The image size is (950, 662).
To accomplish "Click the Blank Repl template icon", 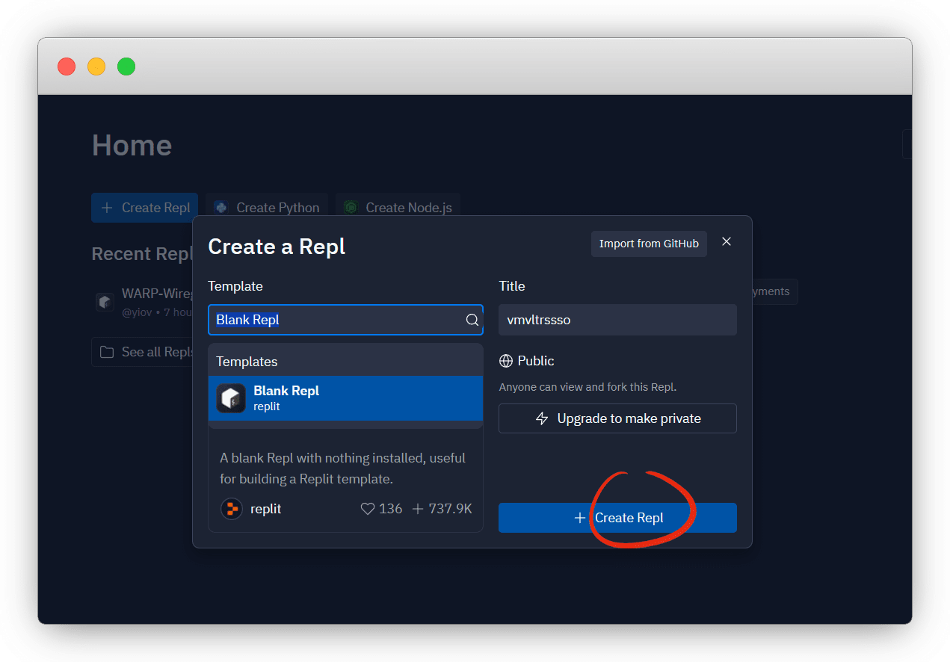I will coord(231,398).
